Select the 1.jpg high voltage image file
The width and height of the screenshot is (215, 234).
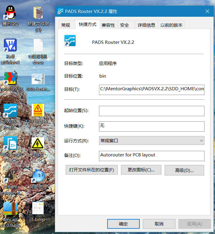point(38,144)
